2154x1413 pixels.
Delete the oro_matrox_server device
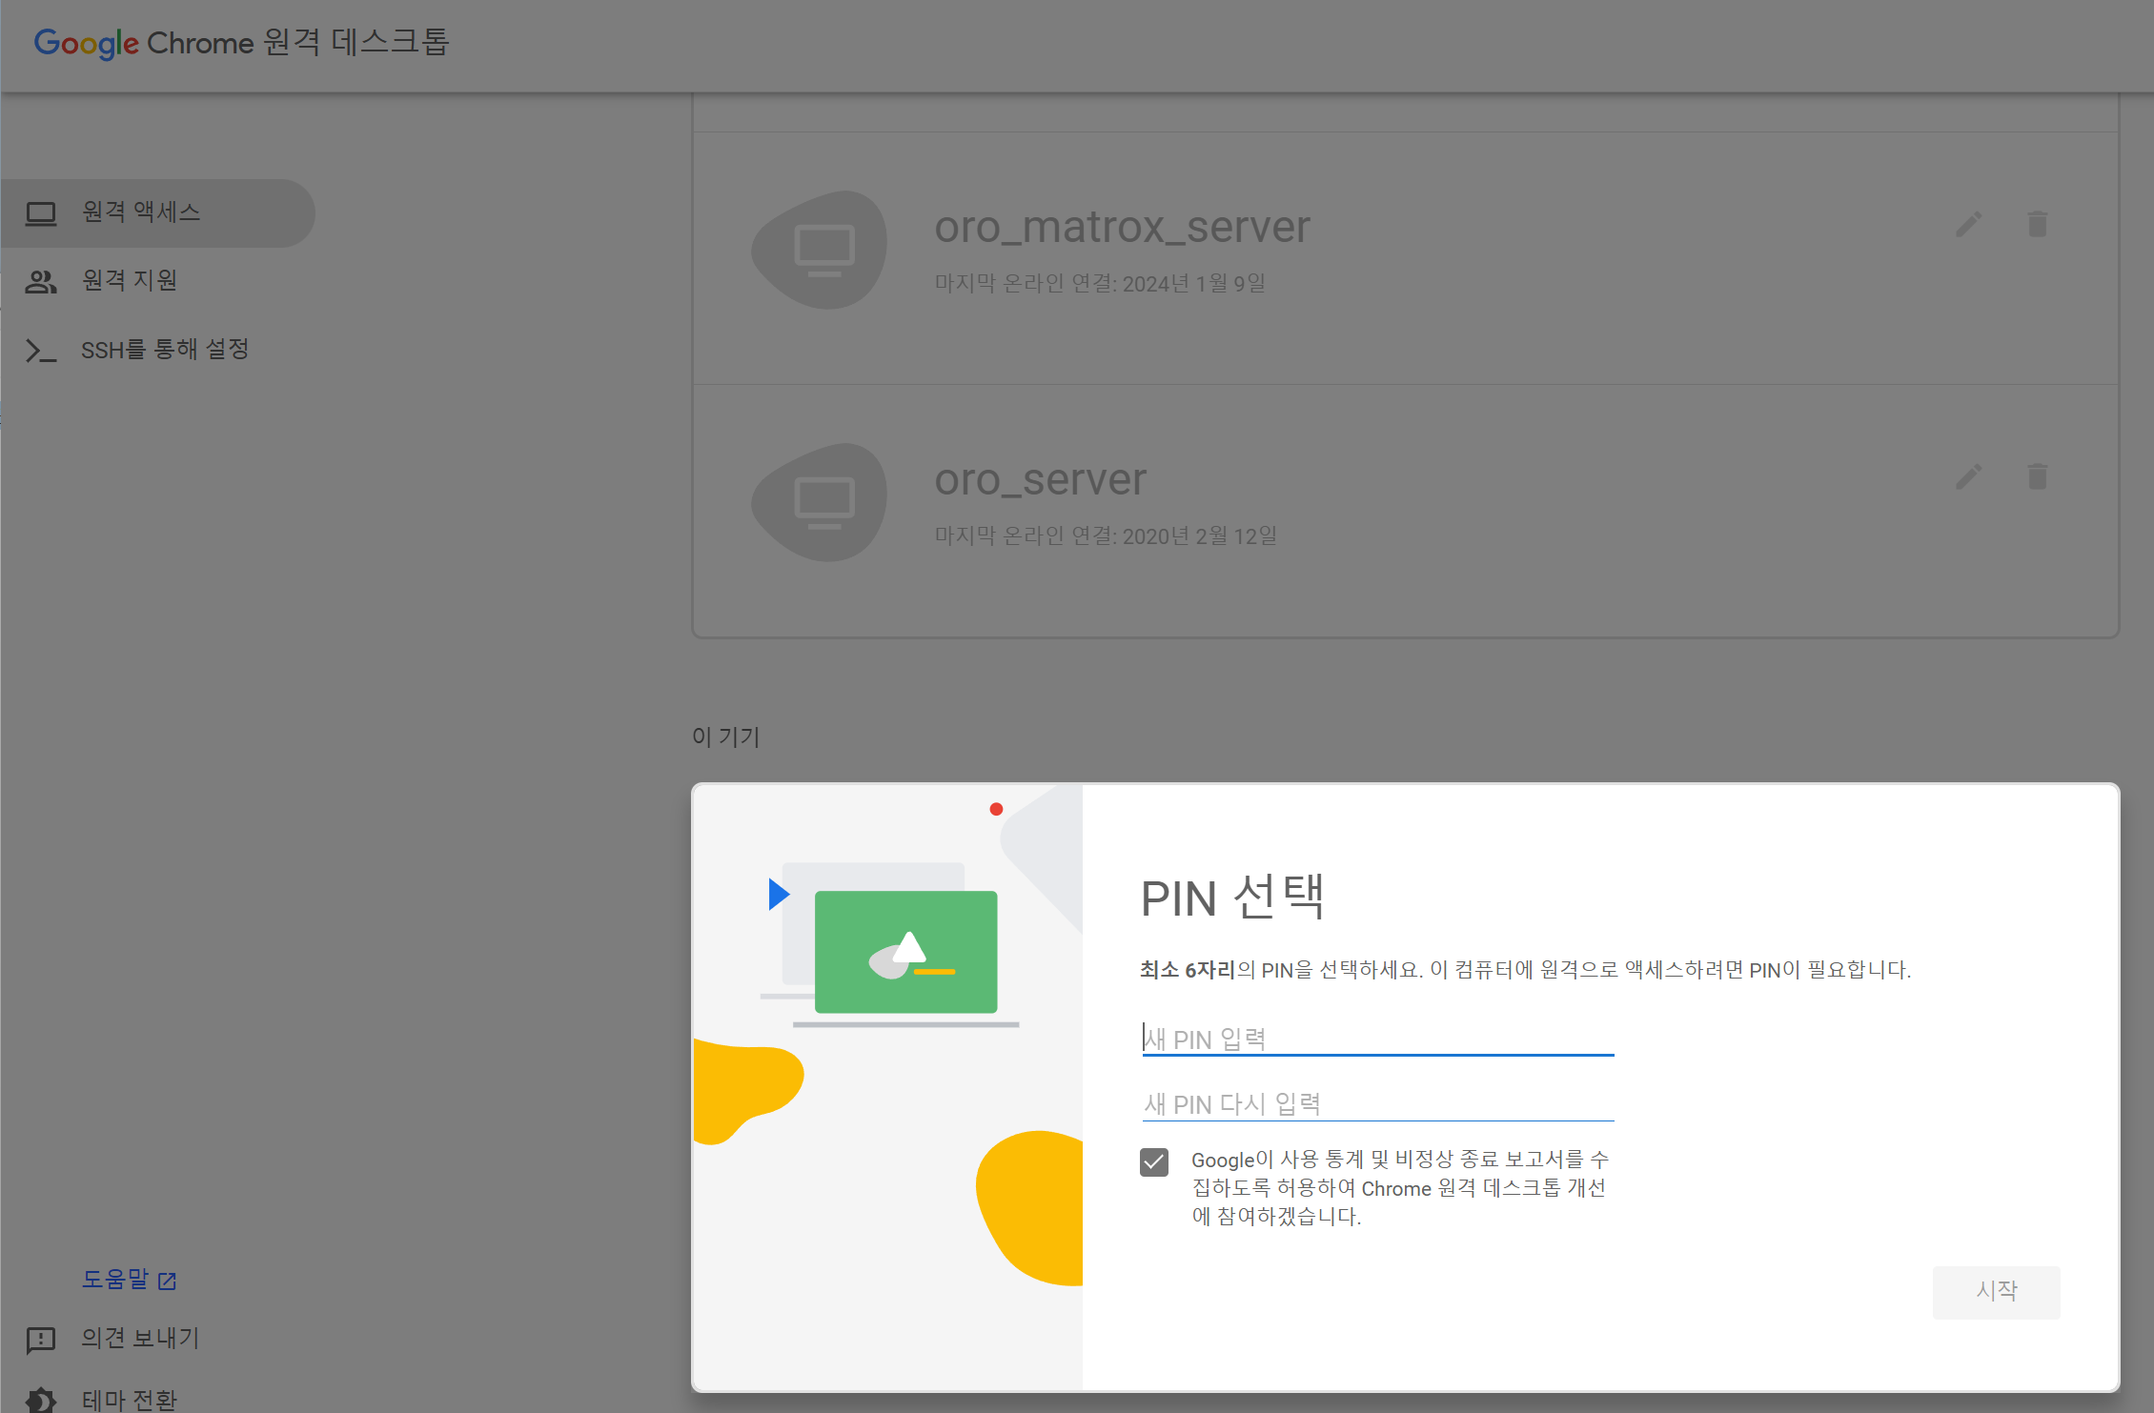[2038, 225]
